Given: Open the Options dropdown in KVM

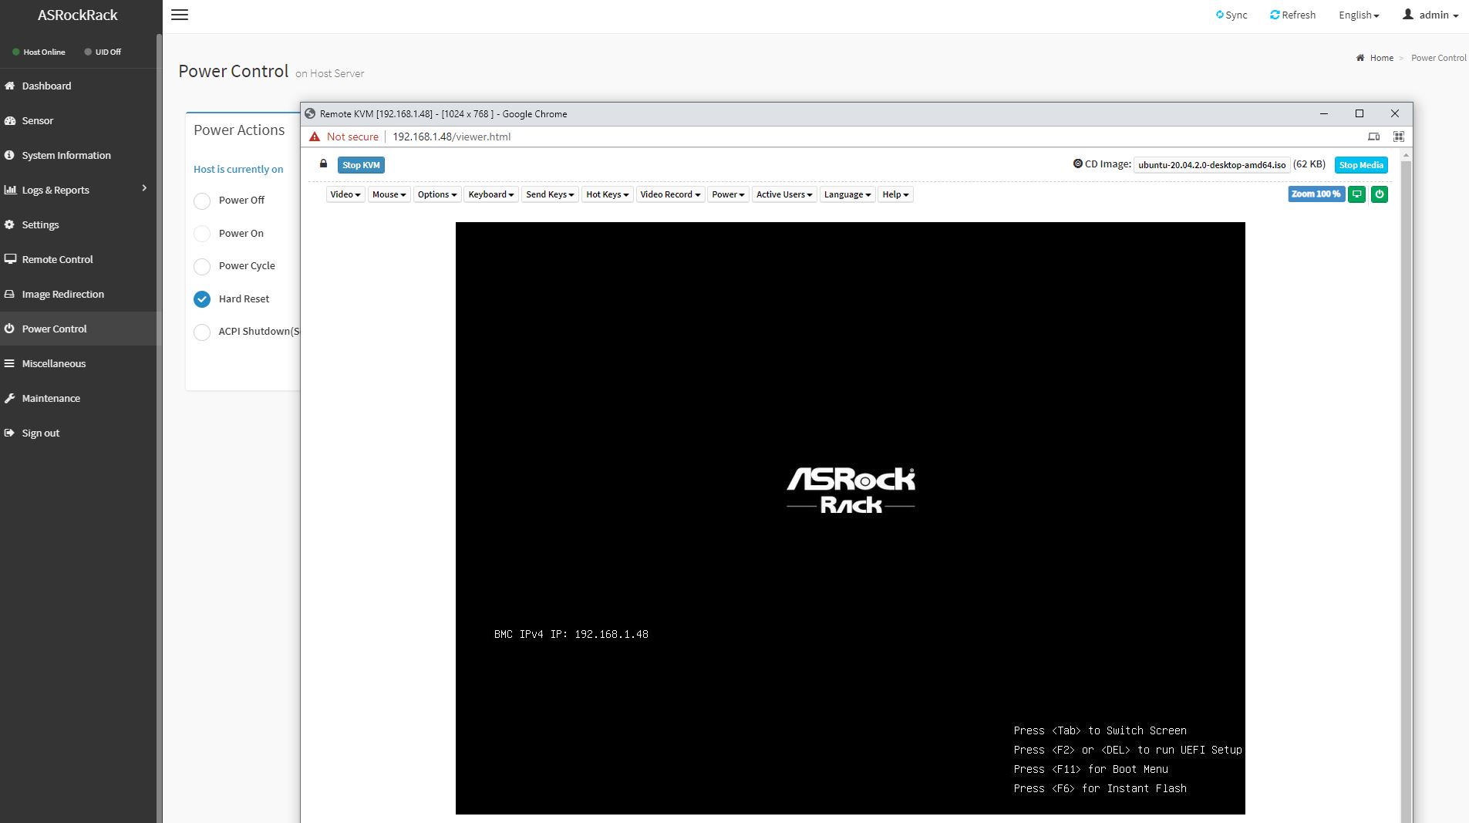Looking at the screenshot, I should (437, 194).
